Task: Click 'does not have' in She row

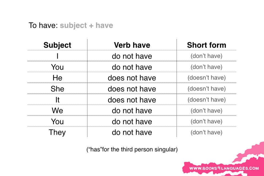Action: click(x=132, y=89)
